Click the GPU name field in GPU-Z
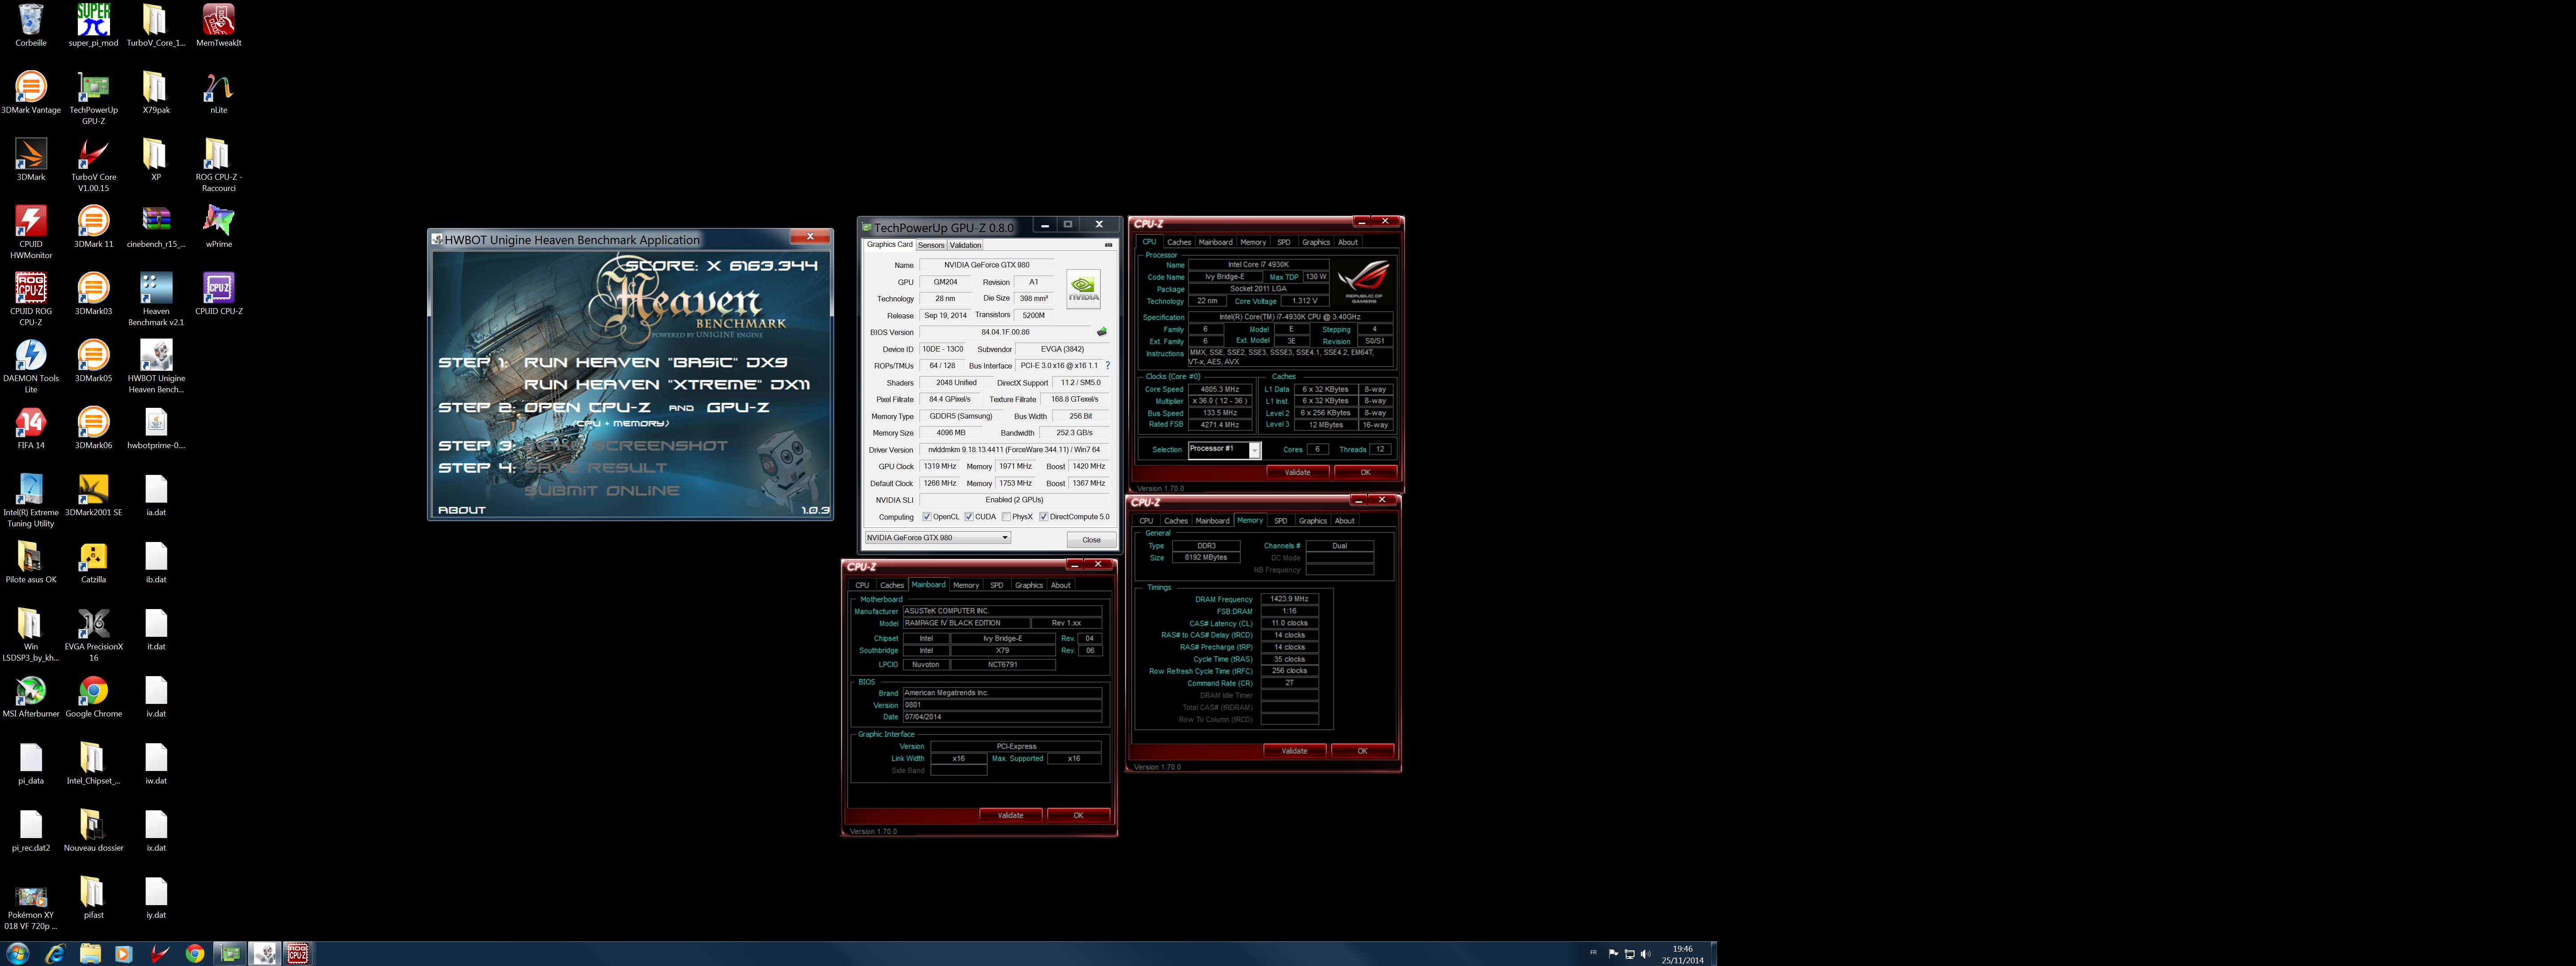 point(986,265)
